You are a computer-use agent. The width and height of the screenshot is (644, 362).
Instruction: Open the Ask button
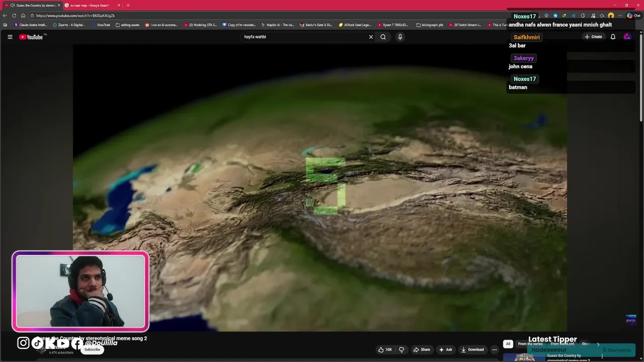446,349
